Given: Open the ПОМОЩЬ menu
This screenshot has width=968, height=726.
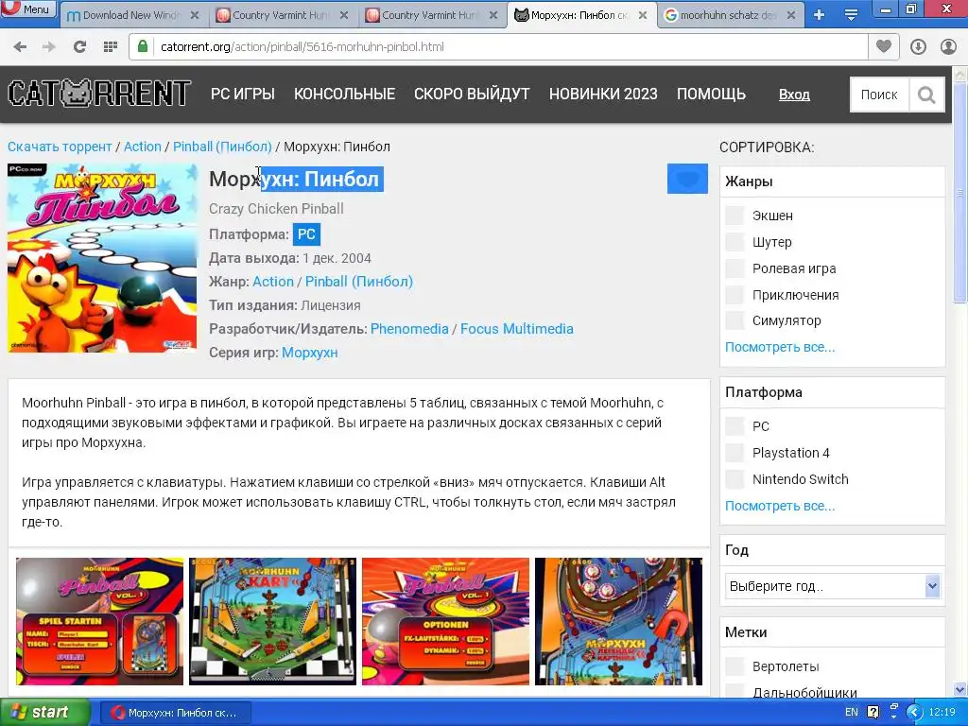Looking at the screenshot, I should [x=711, y=94].
